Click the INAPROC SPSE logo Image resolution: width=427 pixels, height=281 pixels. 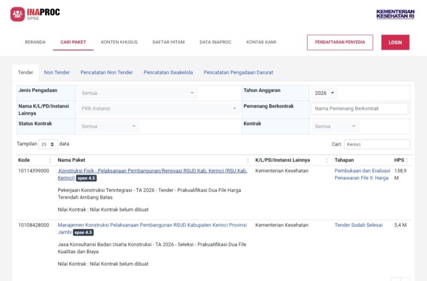(x=35, y=14)
